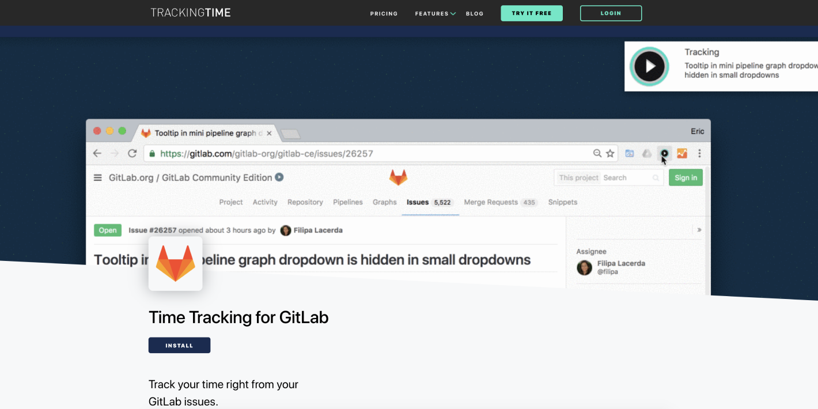
Task: Click the Tracking notification popup text
Action: tap(751, 63)
